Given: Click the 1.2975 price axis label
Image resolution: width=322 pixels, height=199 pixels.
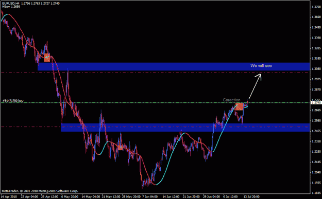Looking at the screenshot, I should (x=316, y=79).
